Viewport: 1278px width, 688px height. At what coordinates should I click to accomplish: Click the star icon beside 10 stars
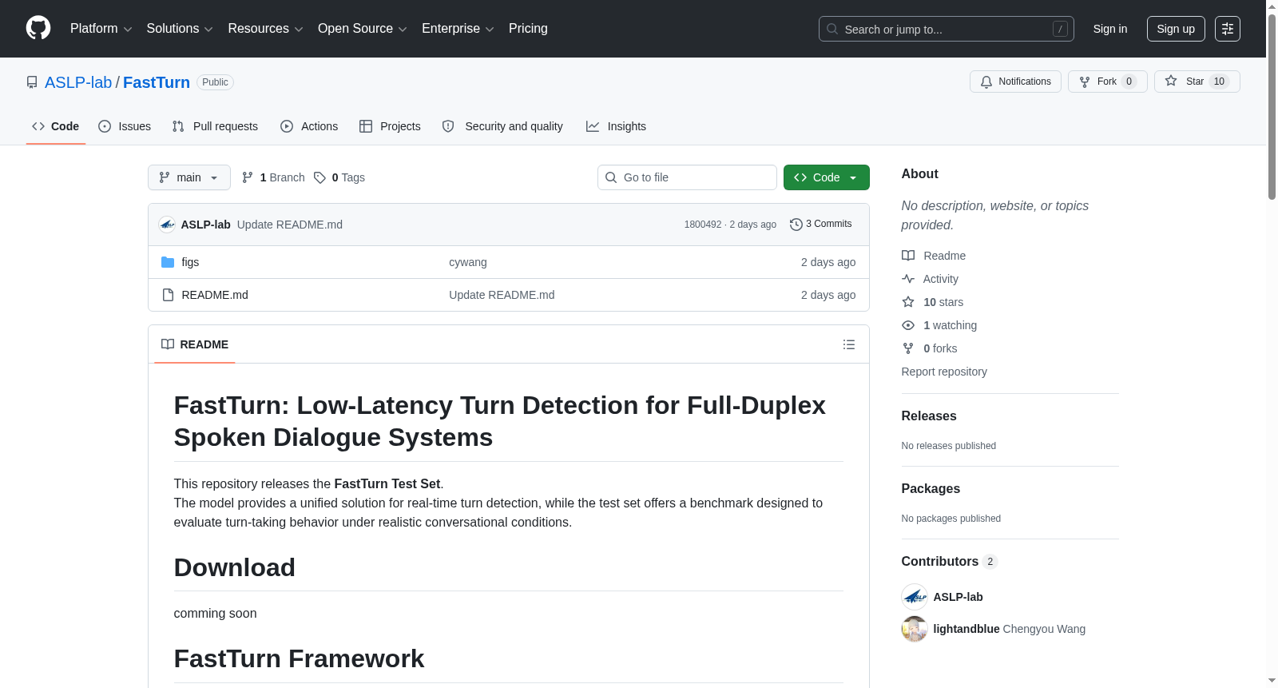coord(908,302)
